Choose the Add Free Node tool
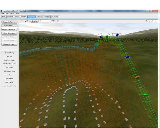This screenshot has width=160, height=128. 9,60
